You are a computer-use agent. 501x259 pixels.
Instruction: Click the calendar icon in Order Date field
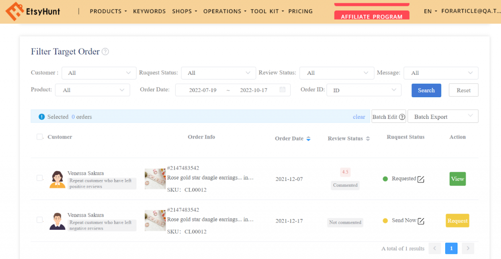point(282,90)
